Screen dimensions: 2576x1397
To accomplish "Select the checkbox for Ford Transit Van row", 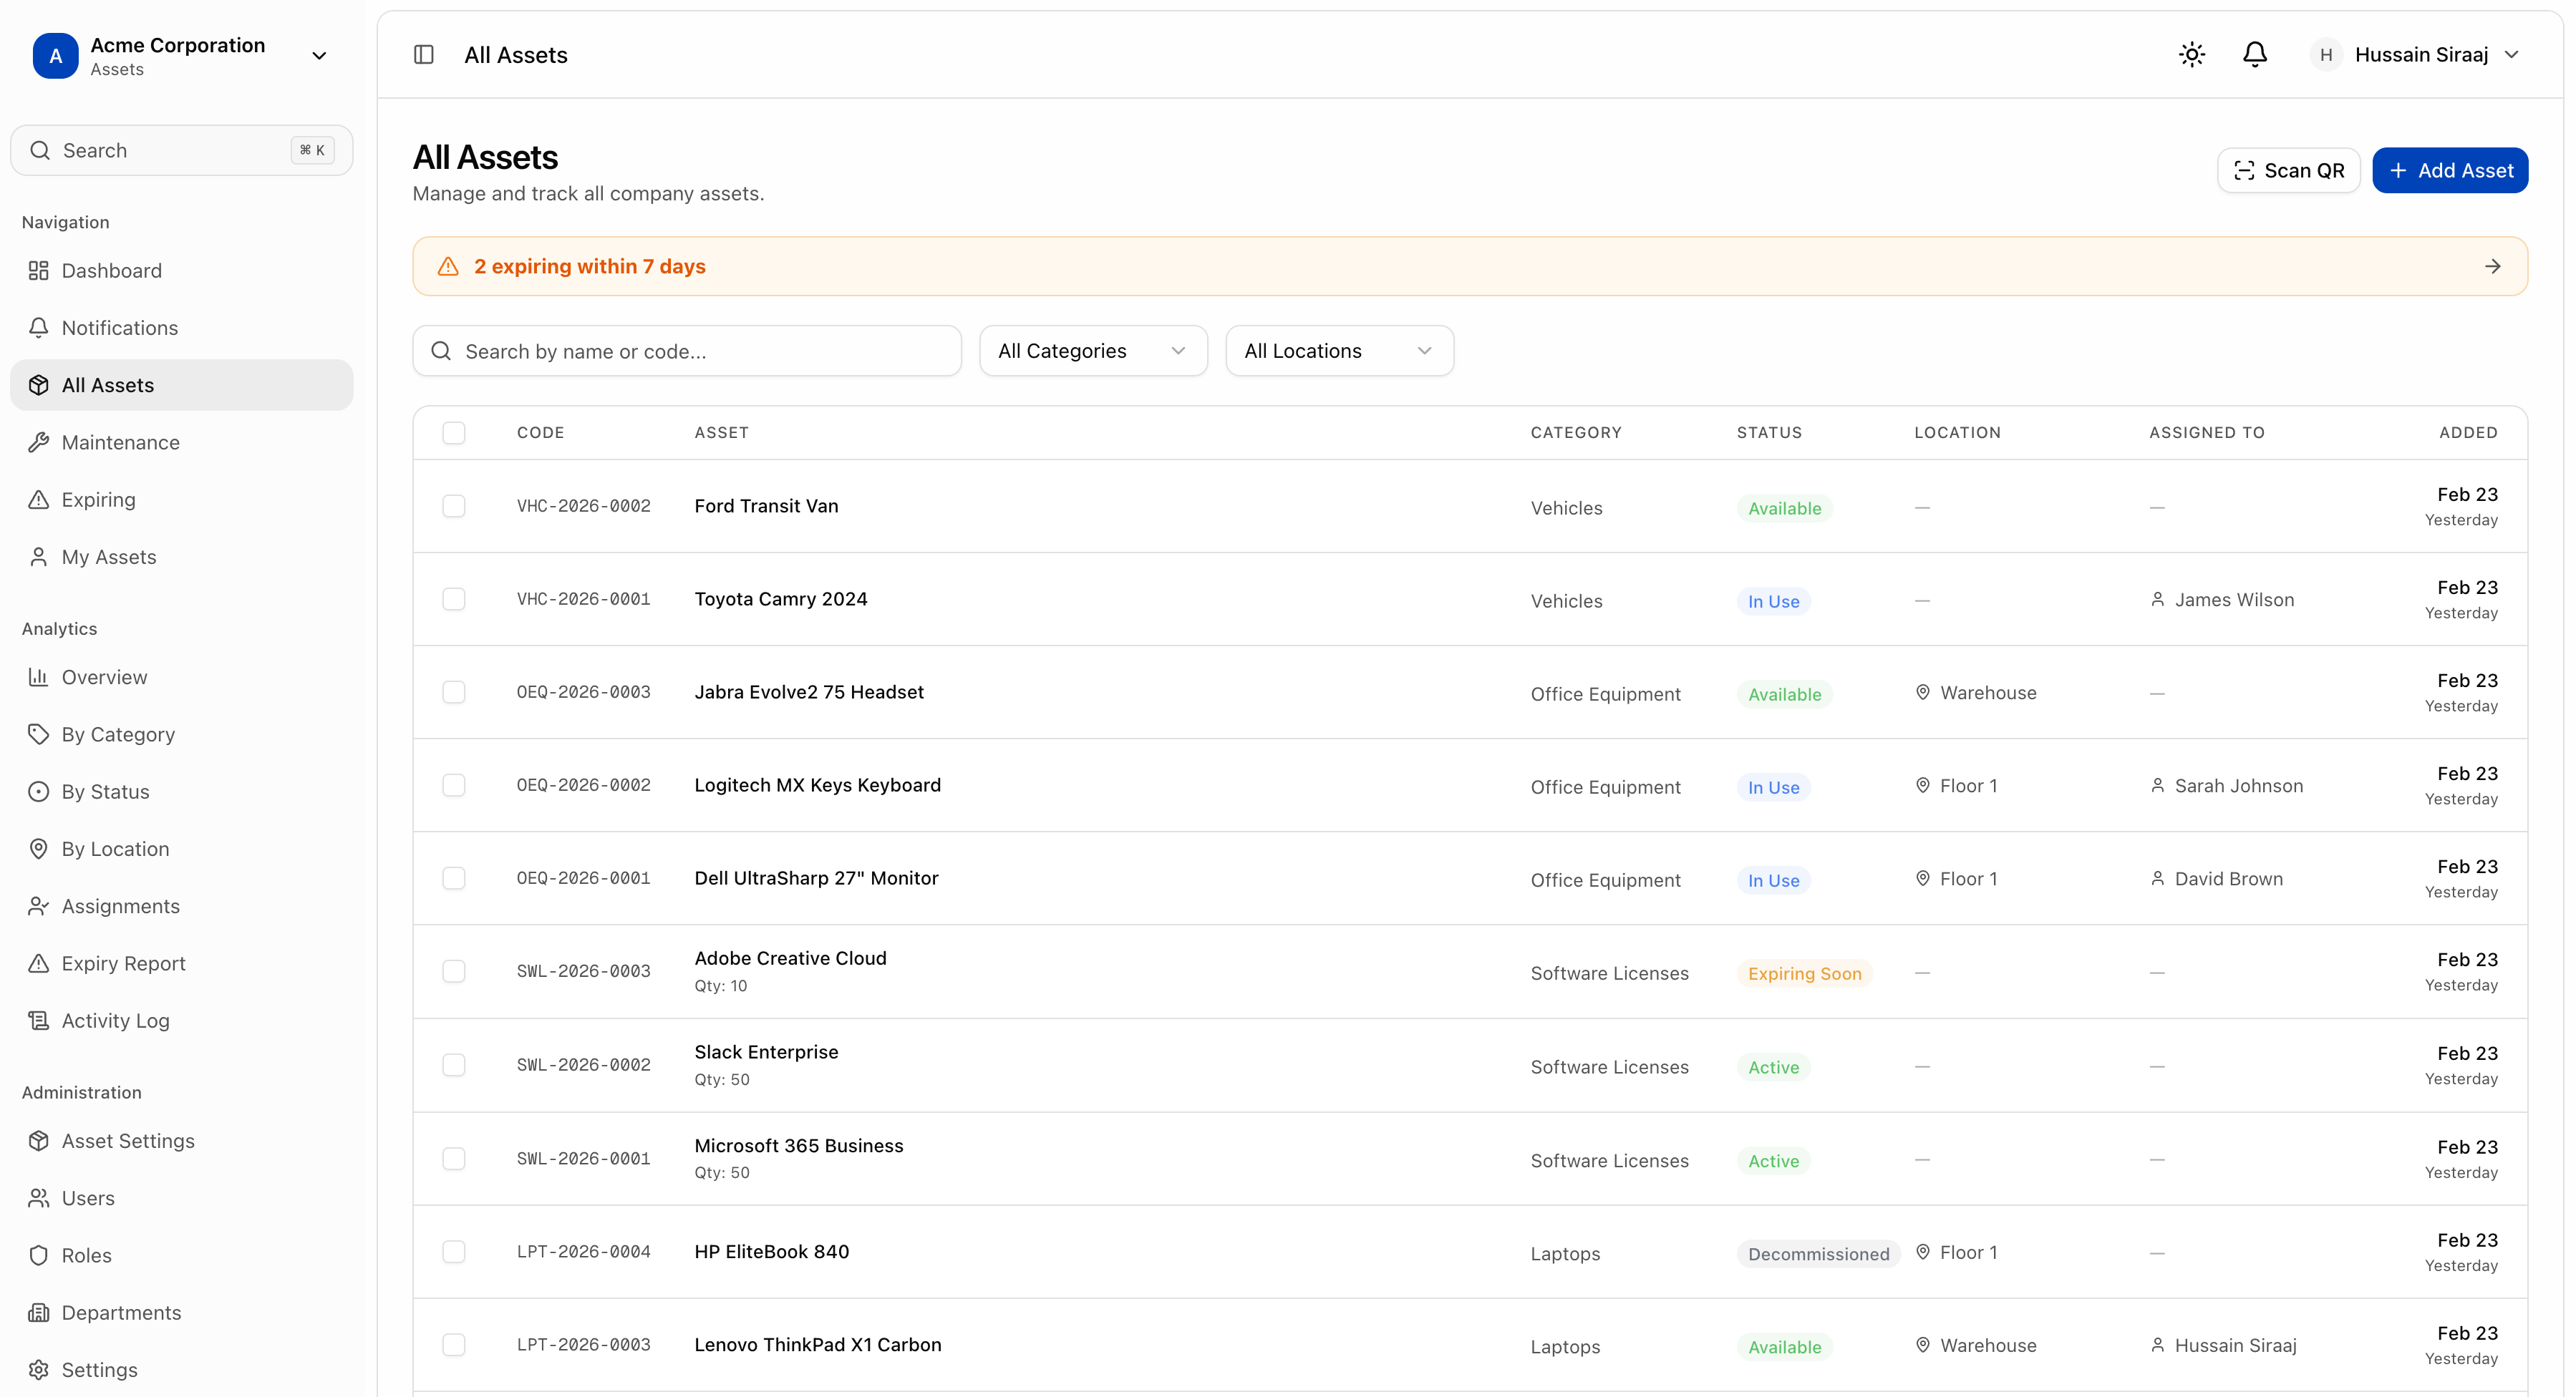I will click(454, 506).
